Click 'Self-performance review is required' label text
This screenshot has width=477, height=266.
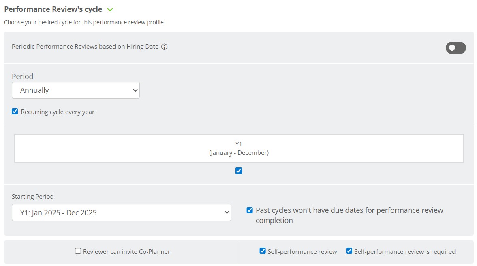pos(404,252)
